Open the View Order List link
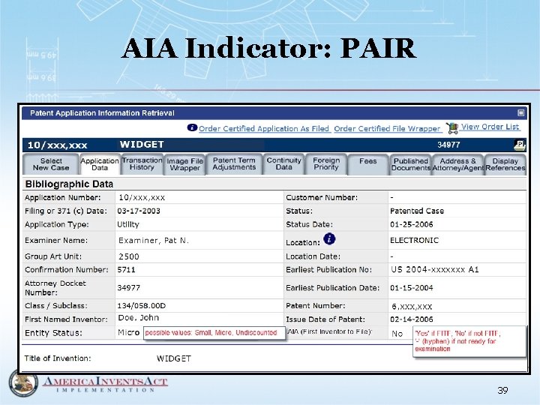The width and height of the screenshot is (540, 405). [x=490, y=127]
